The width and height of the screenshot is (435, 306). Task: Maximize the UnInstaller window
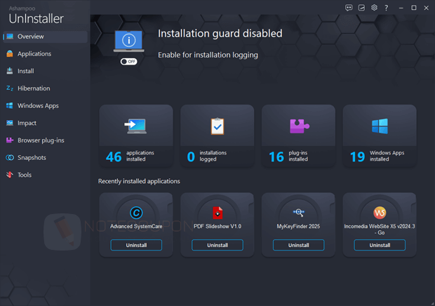point(414,8)
